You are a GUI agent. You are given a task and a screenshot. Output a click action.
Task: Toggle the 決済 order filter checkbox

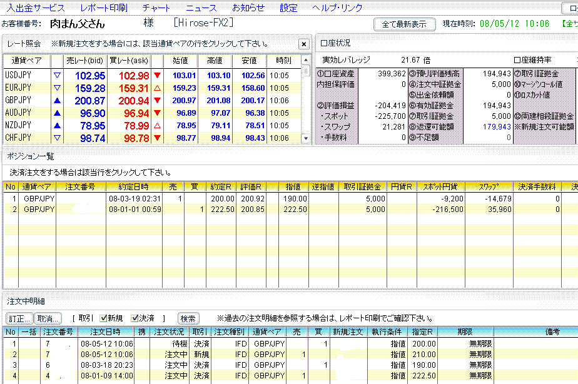coord(135,318)
